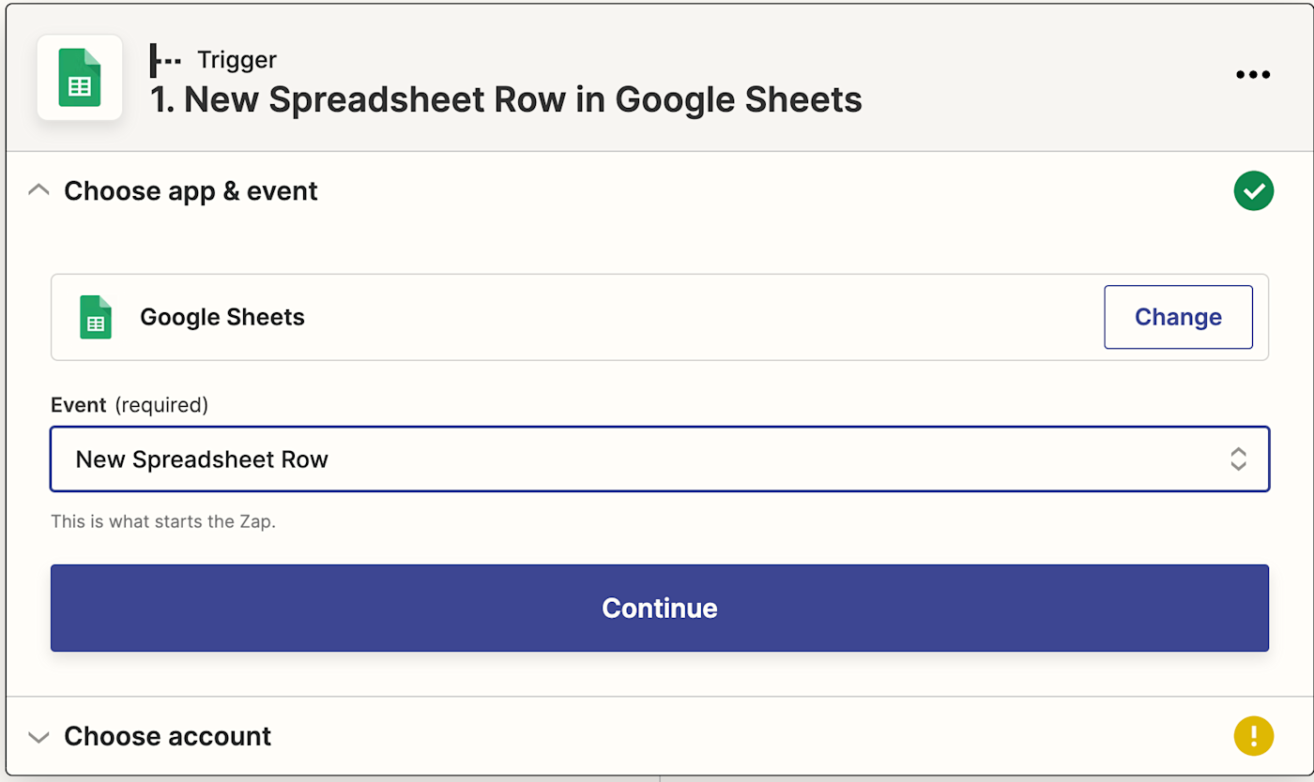Image resolution: width=1314 pixels, height=782 pixels.
Task: Click the helper text about starting Zap
Action: coord(163,521)
